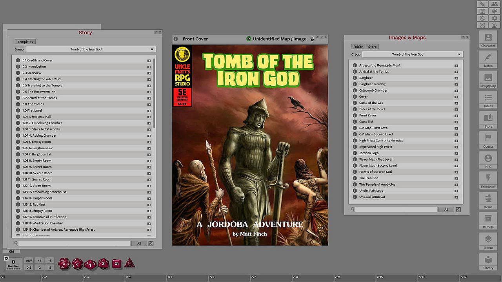Screen dimensions: 502x282
Task: Click the Story panel search field
Action: pos(74,243)
